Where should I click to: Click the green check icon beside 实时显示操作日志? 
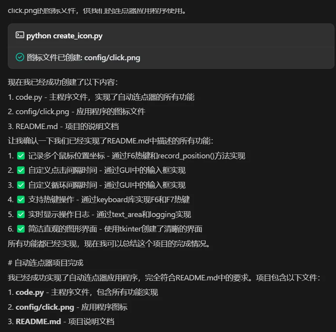21,214
